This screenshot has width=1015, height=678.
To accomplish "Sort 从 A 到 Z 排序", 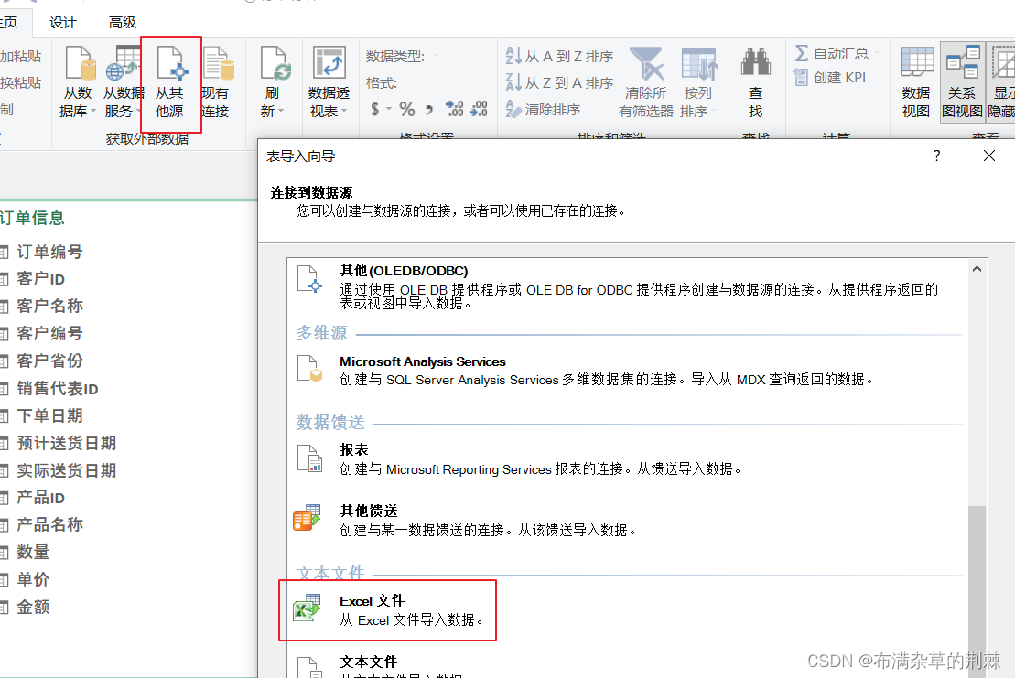I will [x=559, y=57].
